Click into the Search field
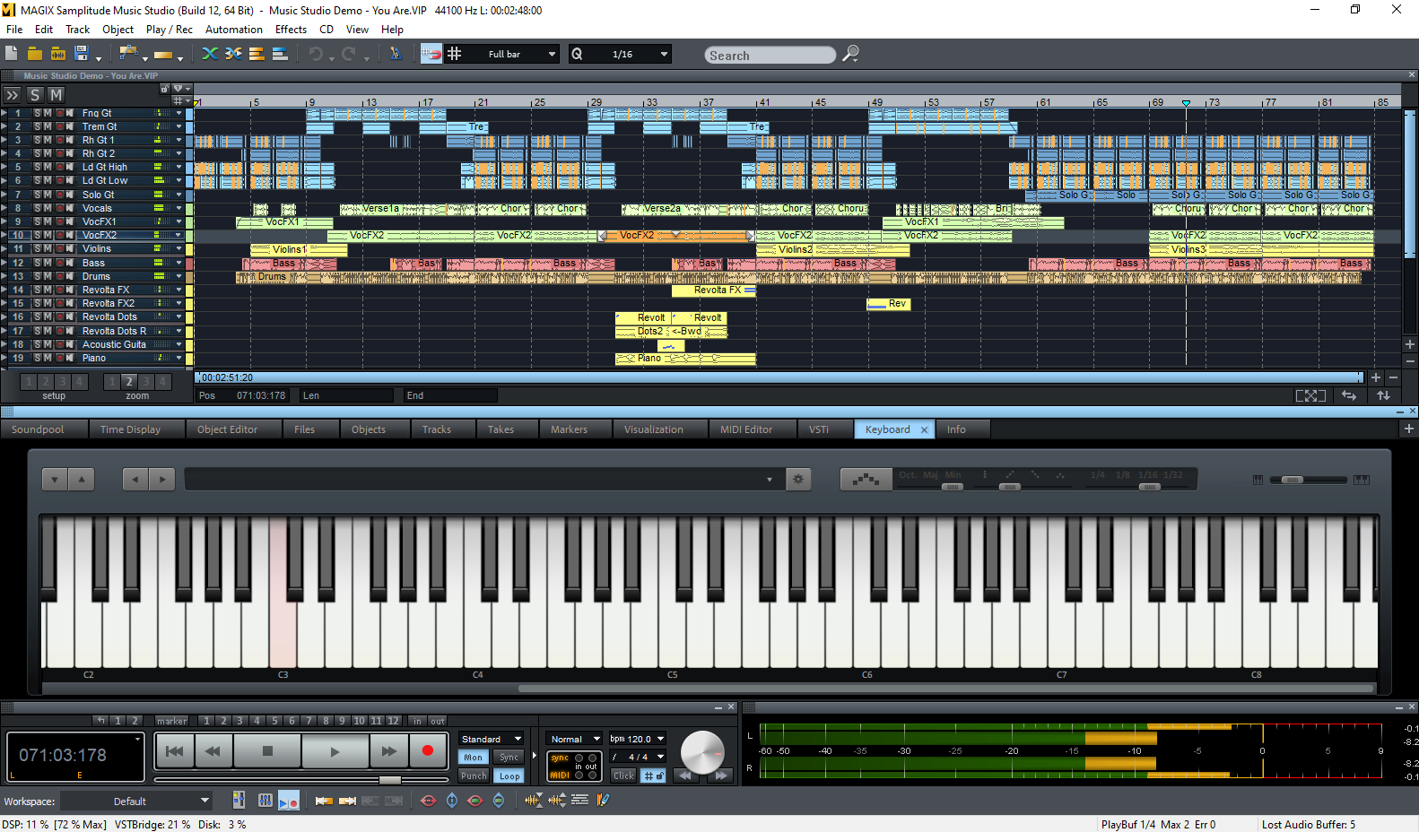Image resolution: width=1419 pixels, height=832 pixels. (x=770, y=56)
